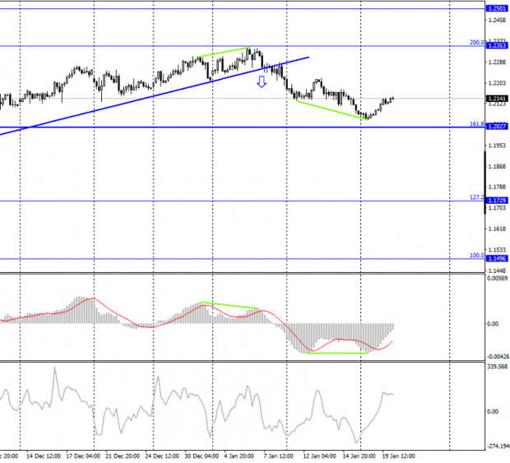510x463 pixels.
Task: Click the 1.2353 Fibonacci price label
Action: [x=496, y=47]
